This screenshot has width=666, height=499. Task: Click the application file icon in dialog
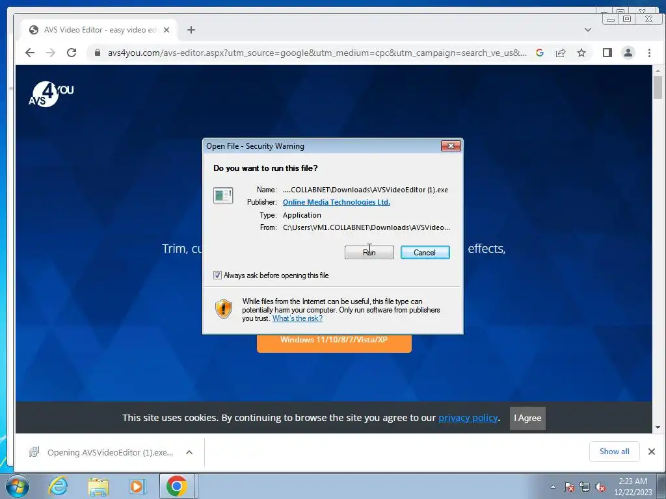(x=223, y=196)
